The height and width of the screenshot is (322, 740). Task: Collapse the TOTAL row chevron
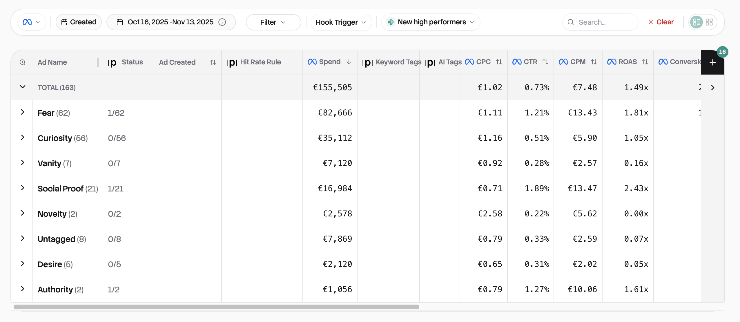23,87
